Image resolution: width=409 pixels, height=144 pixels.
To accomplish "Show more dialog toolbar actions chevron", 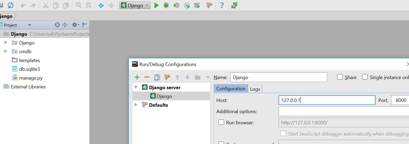I will point(208,77).
